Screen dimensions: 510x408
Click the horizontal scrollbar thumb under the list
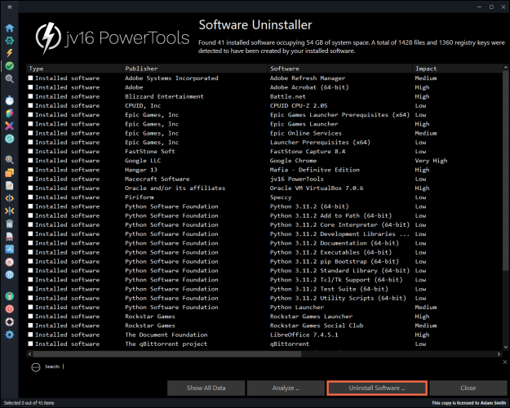[167, 353]
